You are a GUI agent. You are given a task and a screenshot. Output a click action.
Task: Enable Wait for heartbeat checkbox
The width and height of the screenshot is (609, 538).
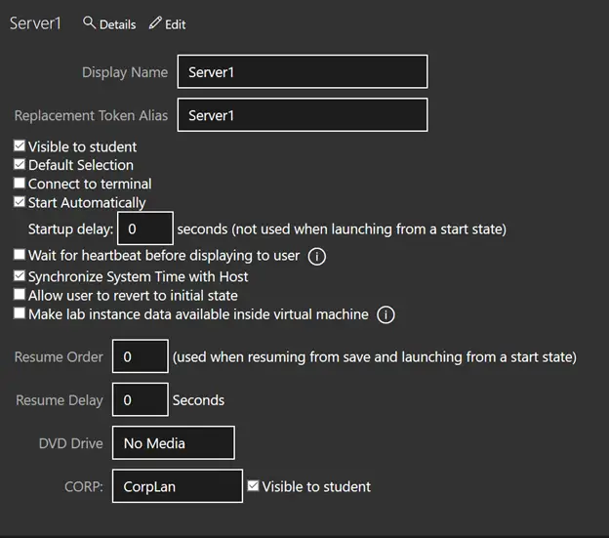[20, 257]
